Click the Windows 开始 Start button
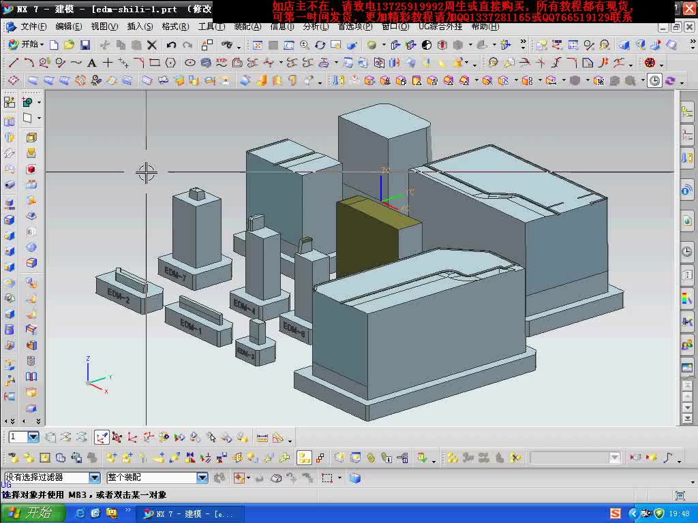 coord(33,513)
